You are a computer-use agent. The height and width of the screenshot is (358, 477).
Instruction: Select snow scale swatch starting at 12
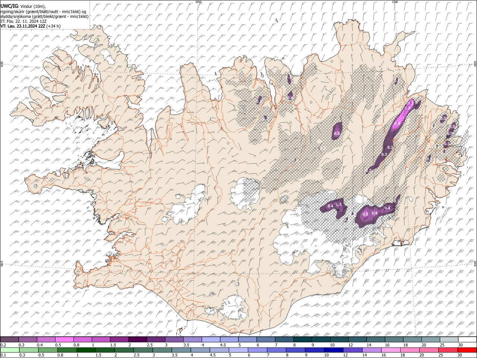tap(357, 339)
